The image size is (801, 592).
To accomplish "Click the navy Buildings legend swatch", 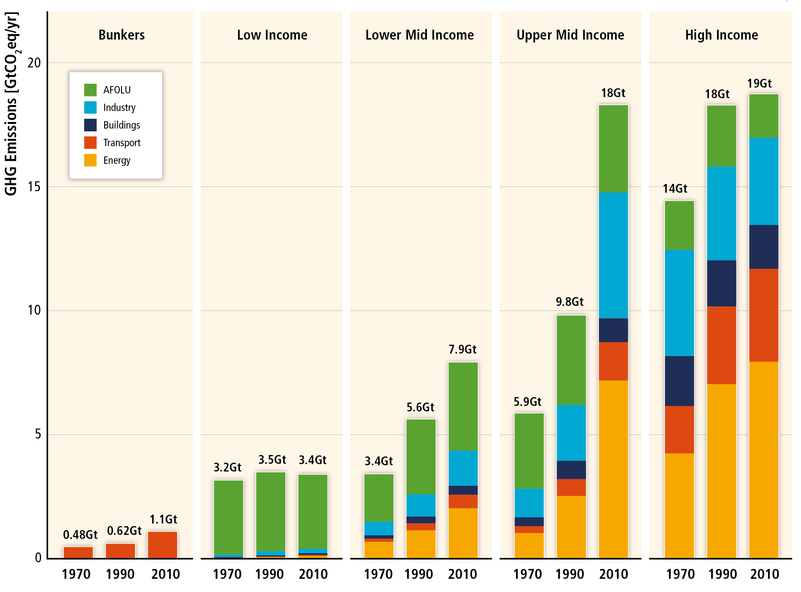I will click(90, 125).
